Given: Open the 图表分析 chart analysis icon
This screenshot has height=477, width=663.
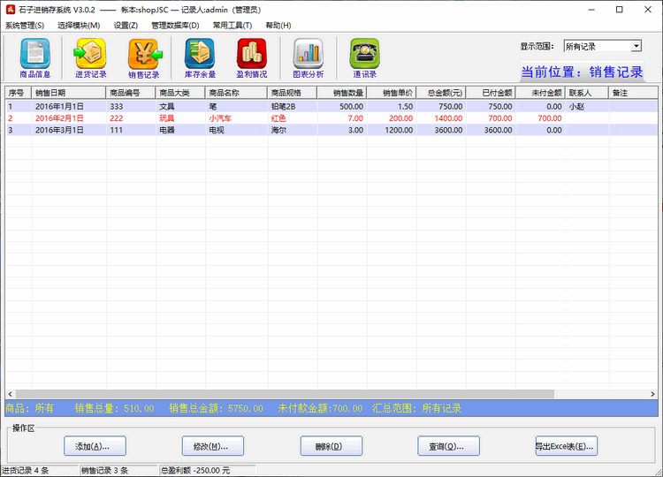Looking at the screenshot, I should (x=308, y=57).
